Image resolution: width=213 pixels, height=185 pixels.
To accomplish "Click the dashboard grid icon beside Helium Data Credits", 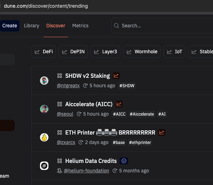I will [60, 161].
